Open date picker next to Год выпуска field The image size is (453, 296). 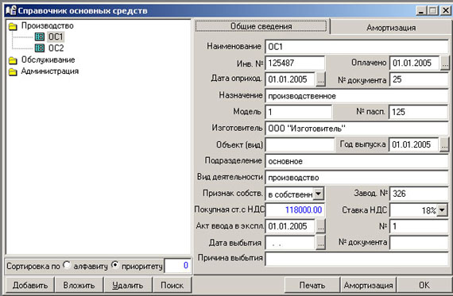444,144
